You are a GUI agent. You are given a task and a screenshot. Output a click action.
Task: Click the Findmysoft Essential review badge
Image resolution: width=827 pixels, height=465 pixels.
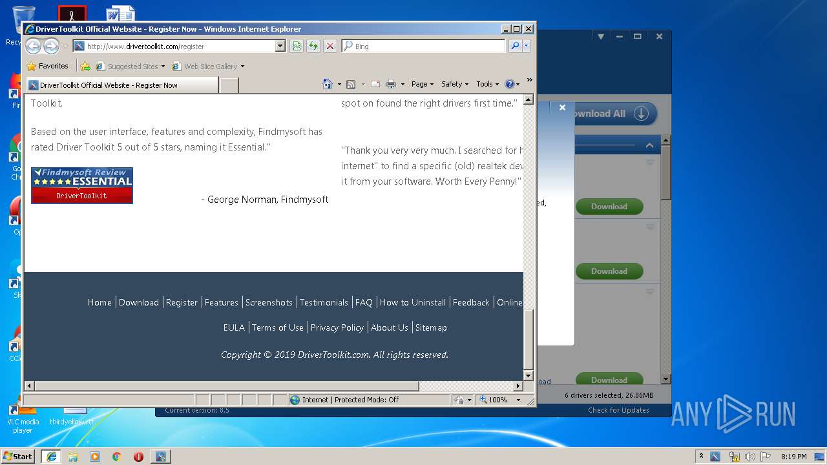tap(82, 185)
